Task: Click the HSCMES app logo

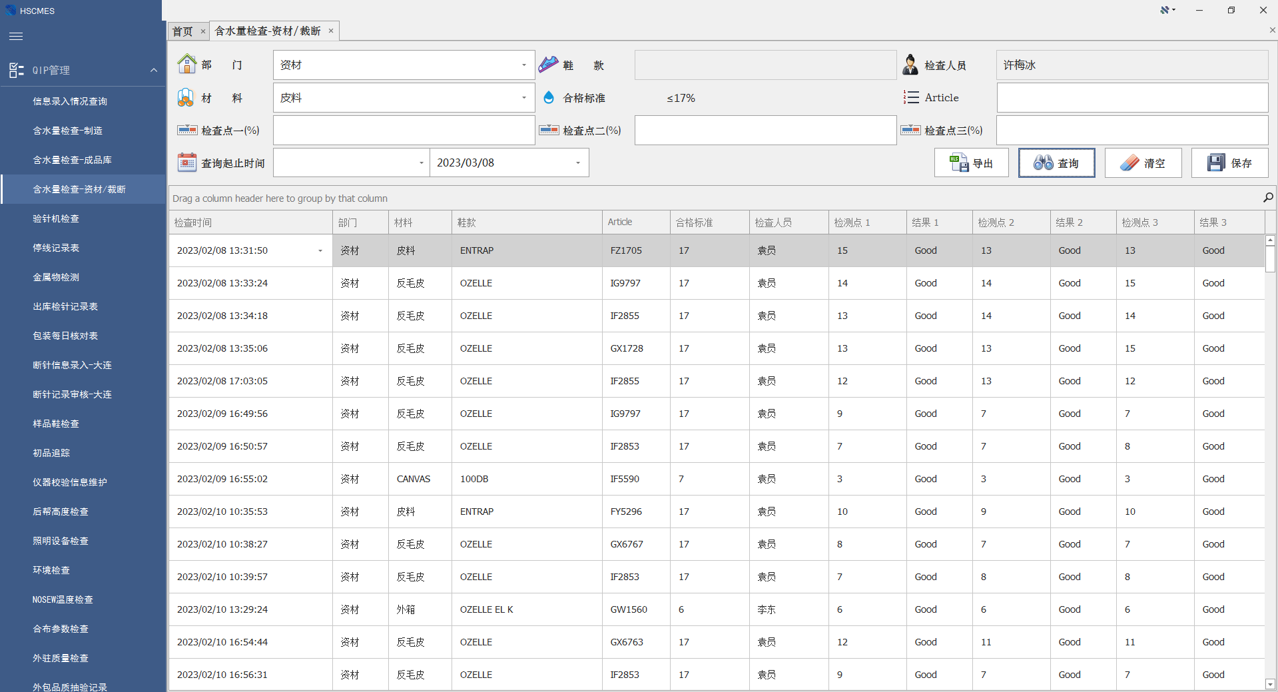Action: pos(11,10)
